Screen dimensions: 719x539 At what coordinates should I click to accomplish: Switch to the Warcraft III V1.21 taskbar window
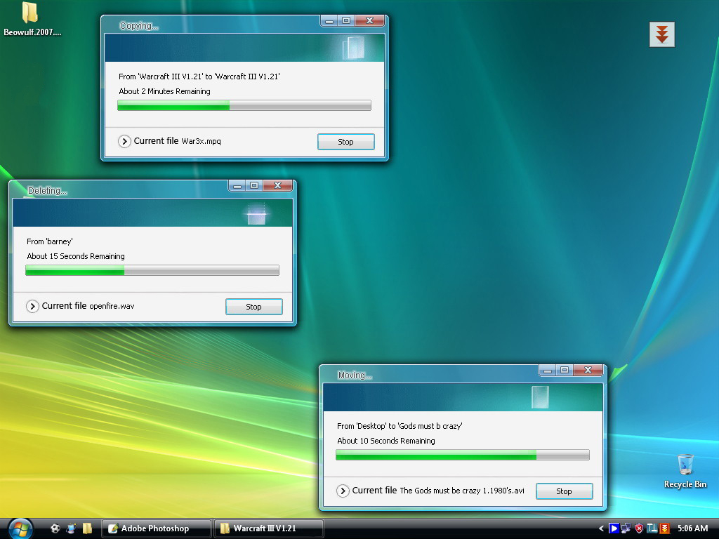269,528
